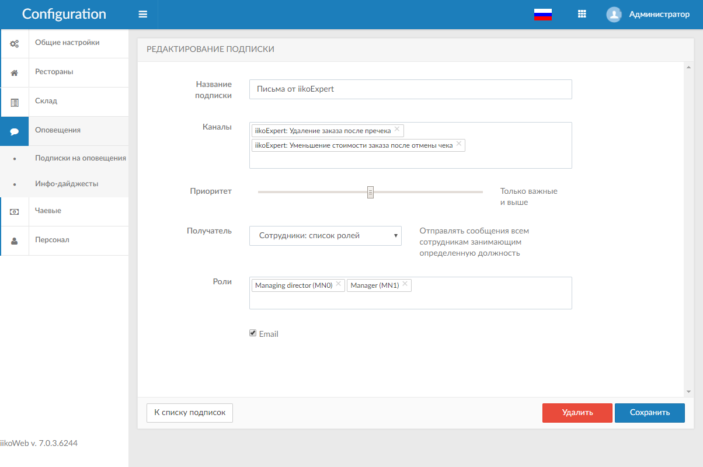Click the scrollbar up arrow of form
Image resolution: width=703 pixels, height=467 pixels.
(x=688, y=66)
